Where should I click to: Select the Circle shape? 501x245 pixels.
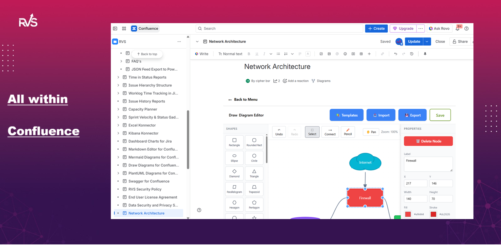coord(254,158)
